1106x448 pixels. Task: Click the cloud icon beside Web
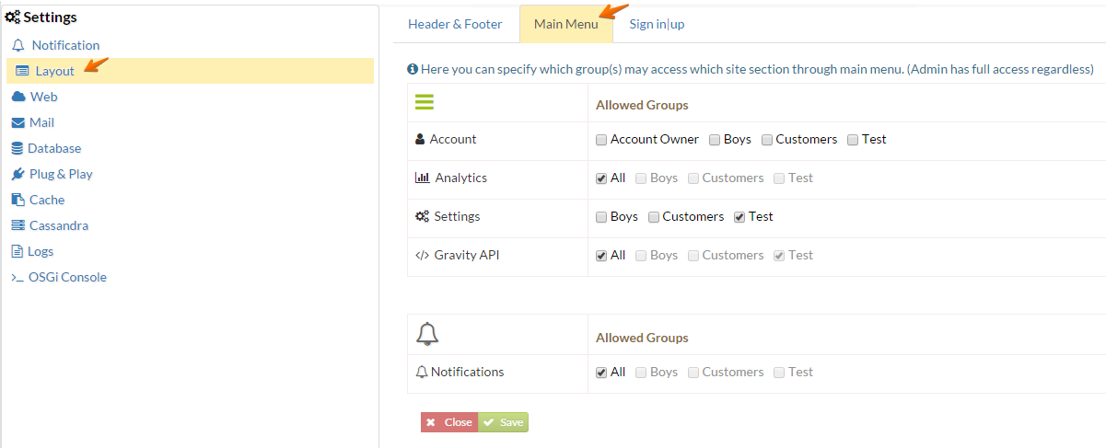[x=18, y=97]
